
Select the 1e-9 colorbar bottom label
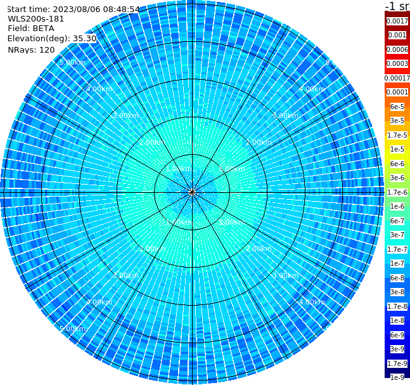397,377
